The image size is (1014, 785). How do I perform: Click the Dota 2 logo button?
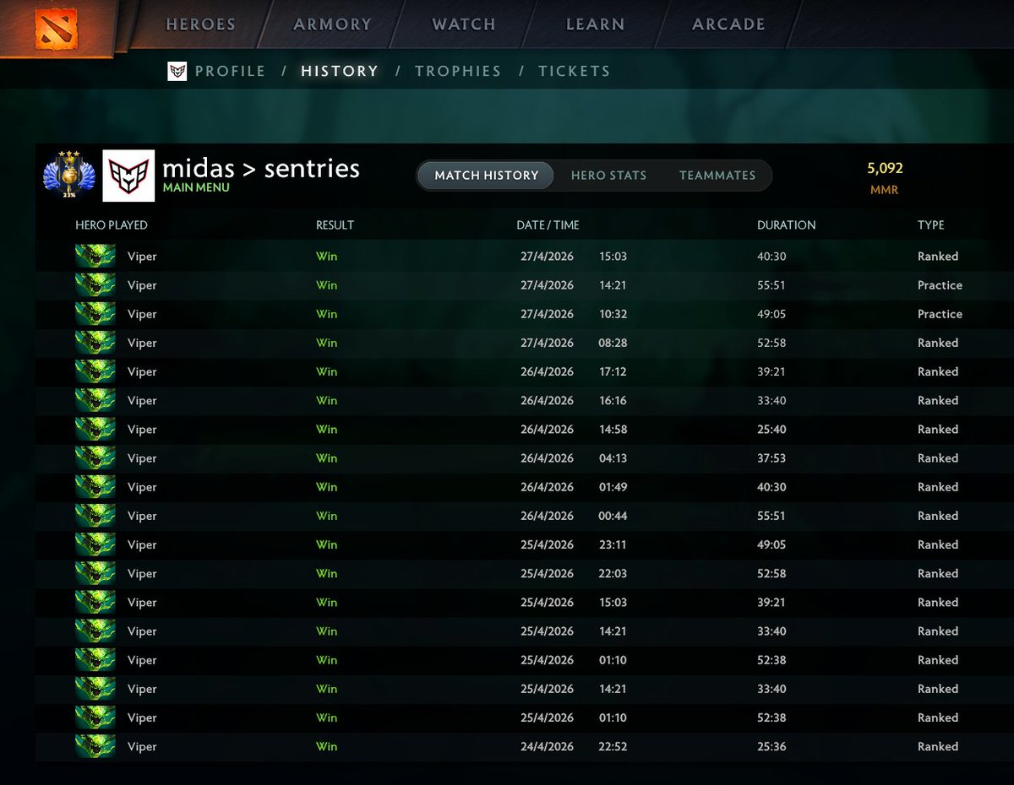point(57,28)
